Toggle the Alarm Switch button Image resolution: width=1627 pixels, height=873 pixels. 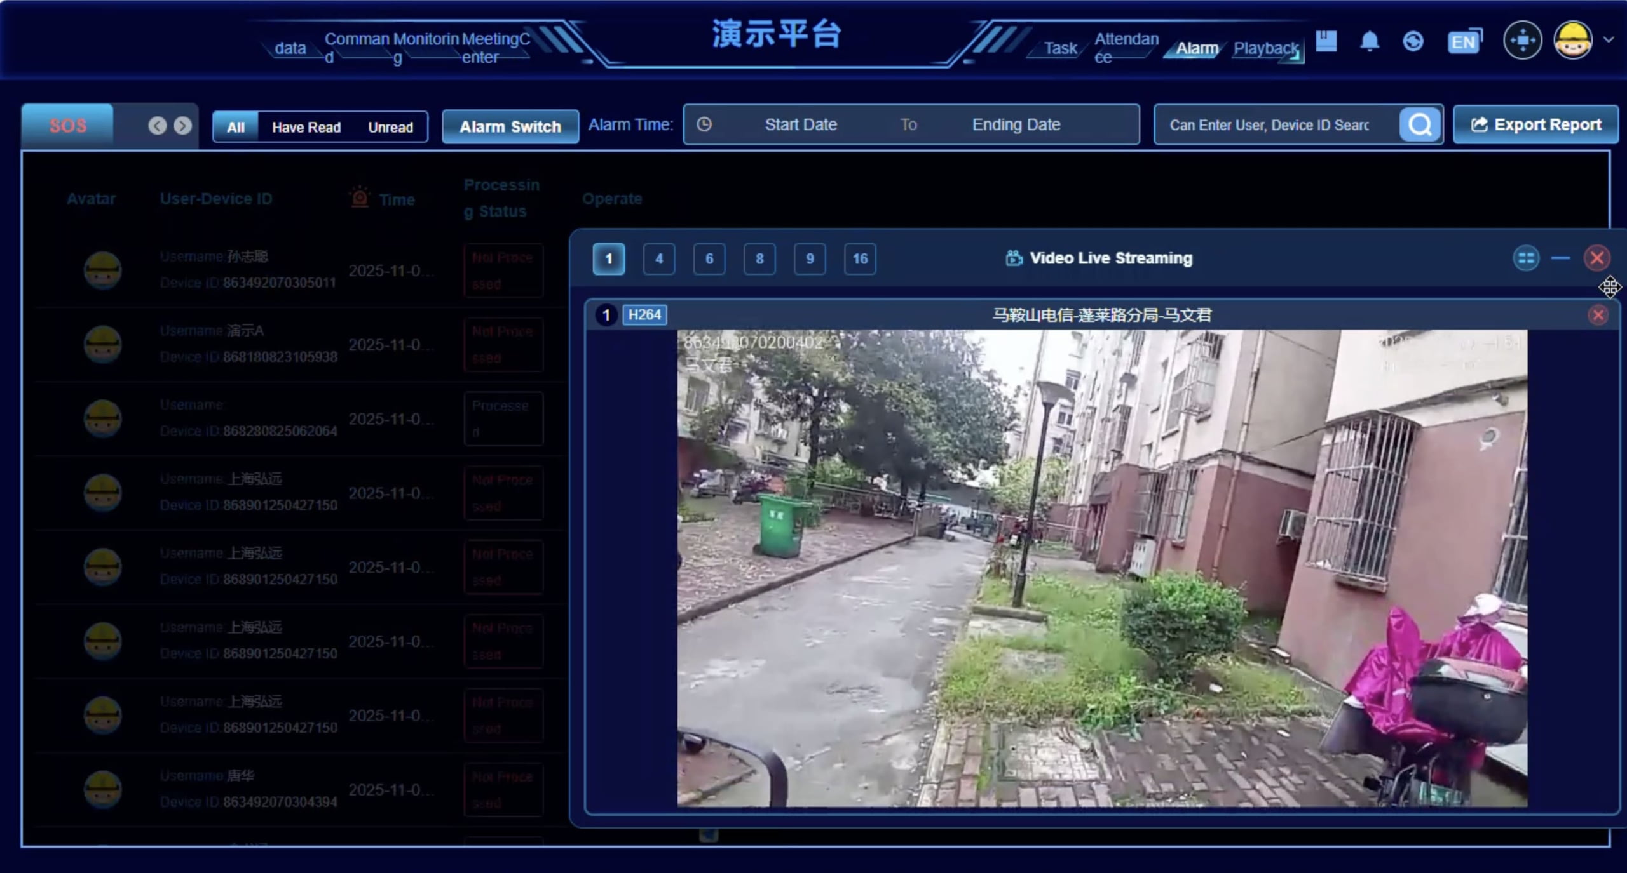tap(510, 127)
